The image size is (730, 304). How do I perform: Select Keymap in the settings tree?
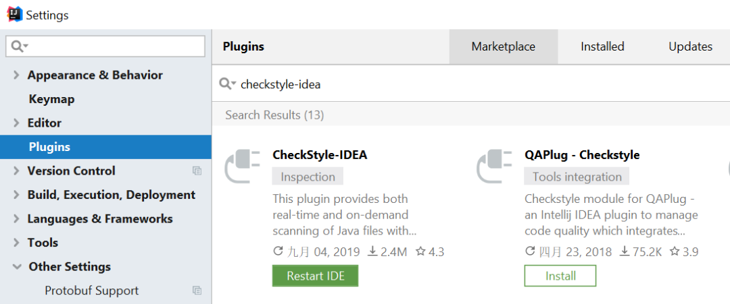coord(51,99)
